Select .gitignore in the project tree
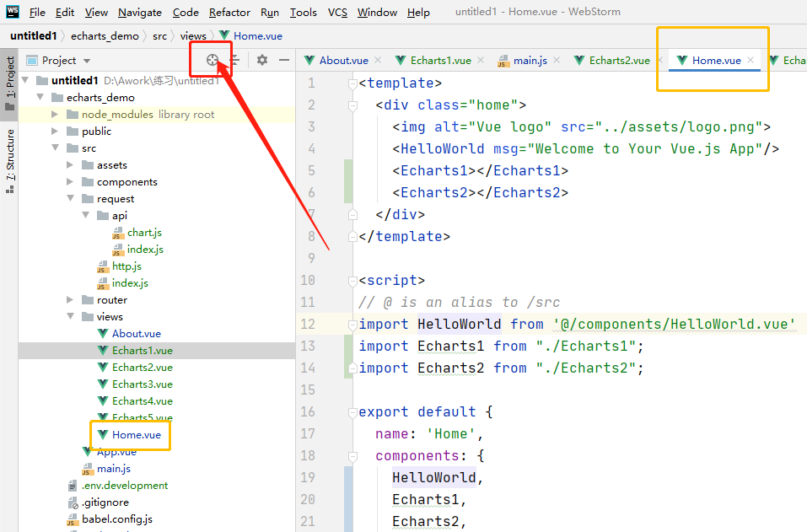This screenshot has width=807, height=532. pyautogui.click(x=105, y=502)
